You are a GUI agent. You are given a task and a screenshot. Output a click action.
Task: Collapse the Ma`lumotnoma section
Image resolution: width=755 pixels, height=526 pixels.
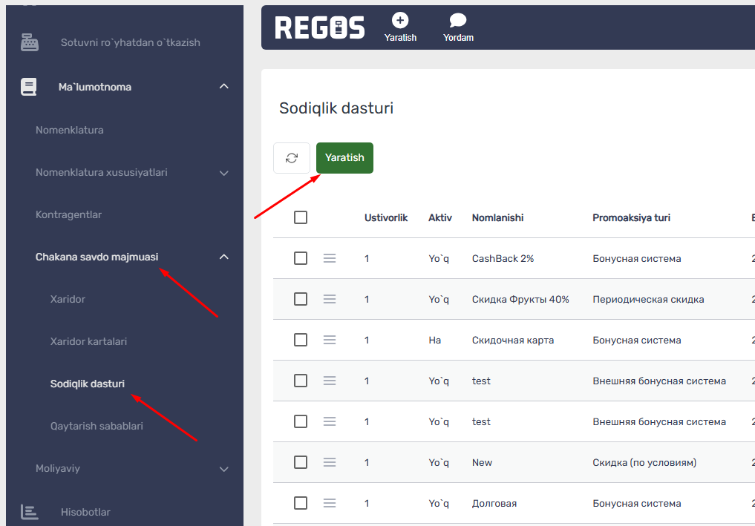(223, 86)
